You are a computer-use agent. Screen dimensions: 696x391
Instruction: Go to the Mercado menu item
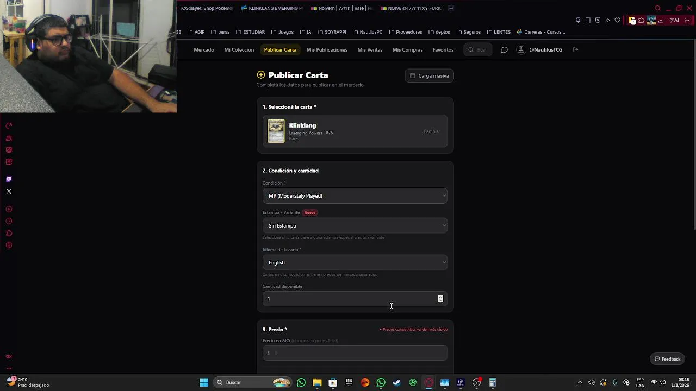(x=204, y=49)
